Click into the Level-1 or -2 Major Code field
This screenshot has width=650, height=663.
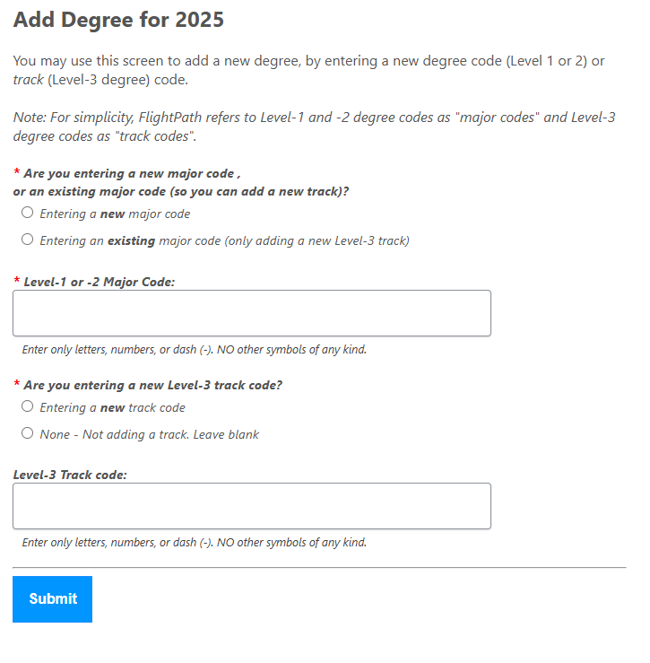[251, 313]
